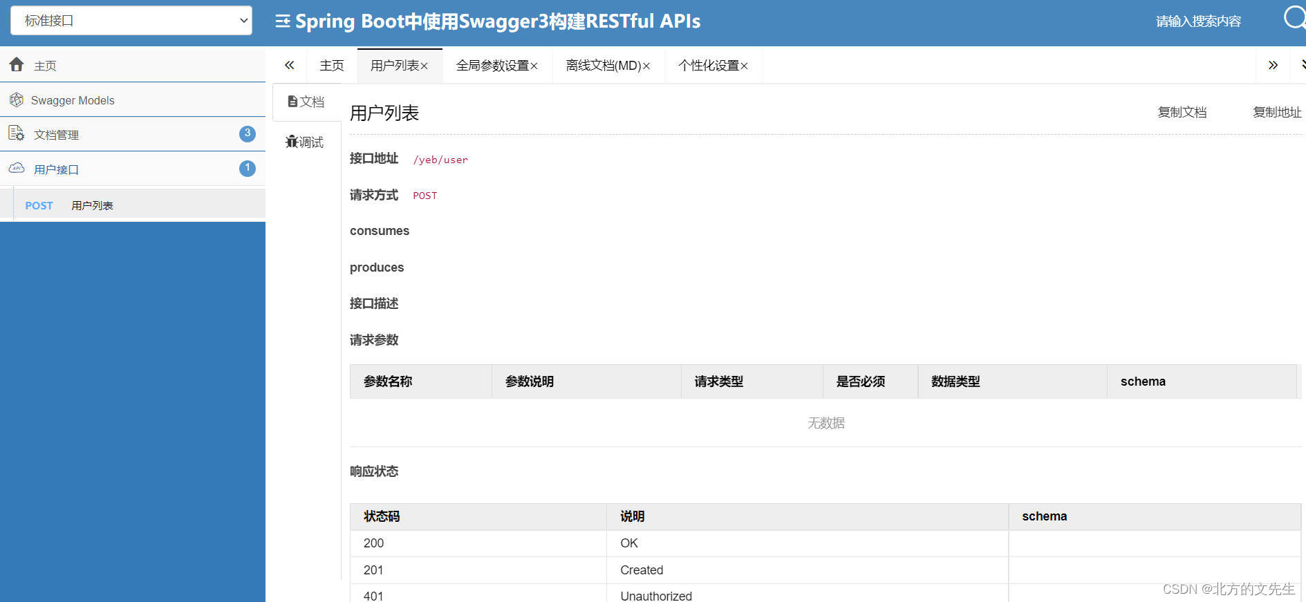Viewport: 1306px width, 602px height.
Task: Click the 用户接口 cloud API icon
Action: tap(17, 168)
